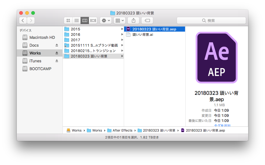
Task: Click the share toolbar button
Action: pos(133,20)
